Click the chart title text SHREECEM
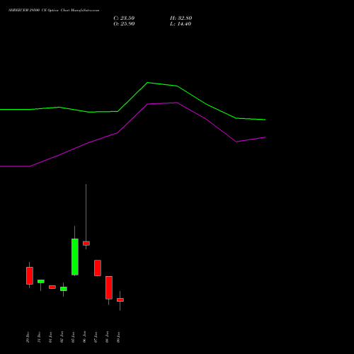 [18, 11]
